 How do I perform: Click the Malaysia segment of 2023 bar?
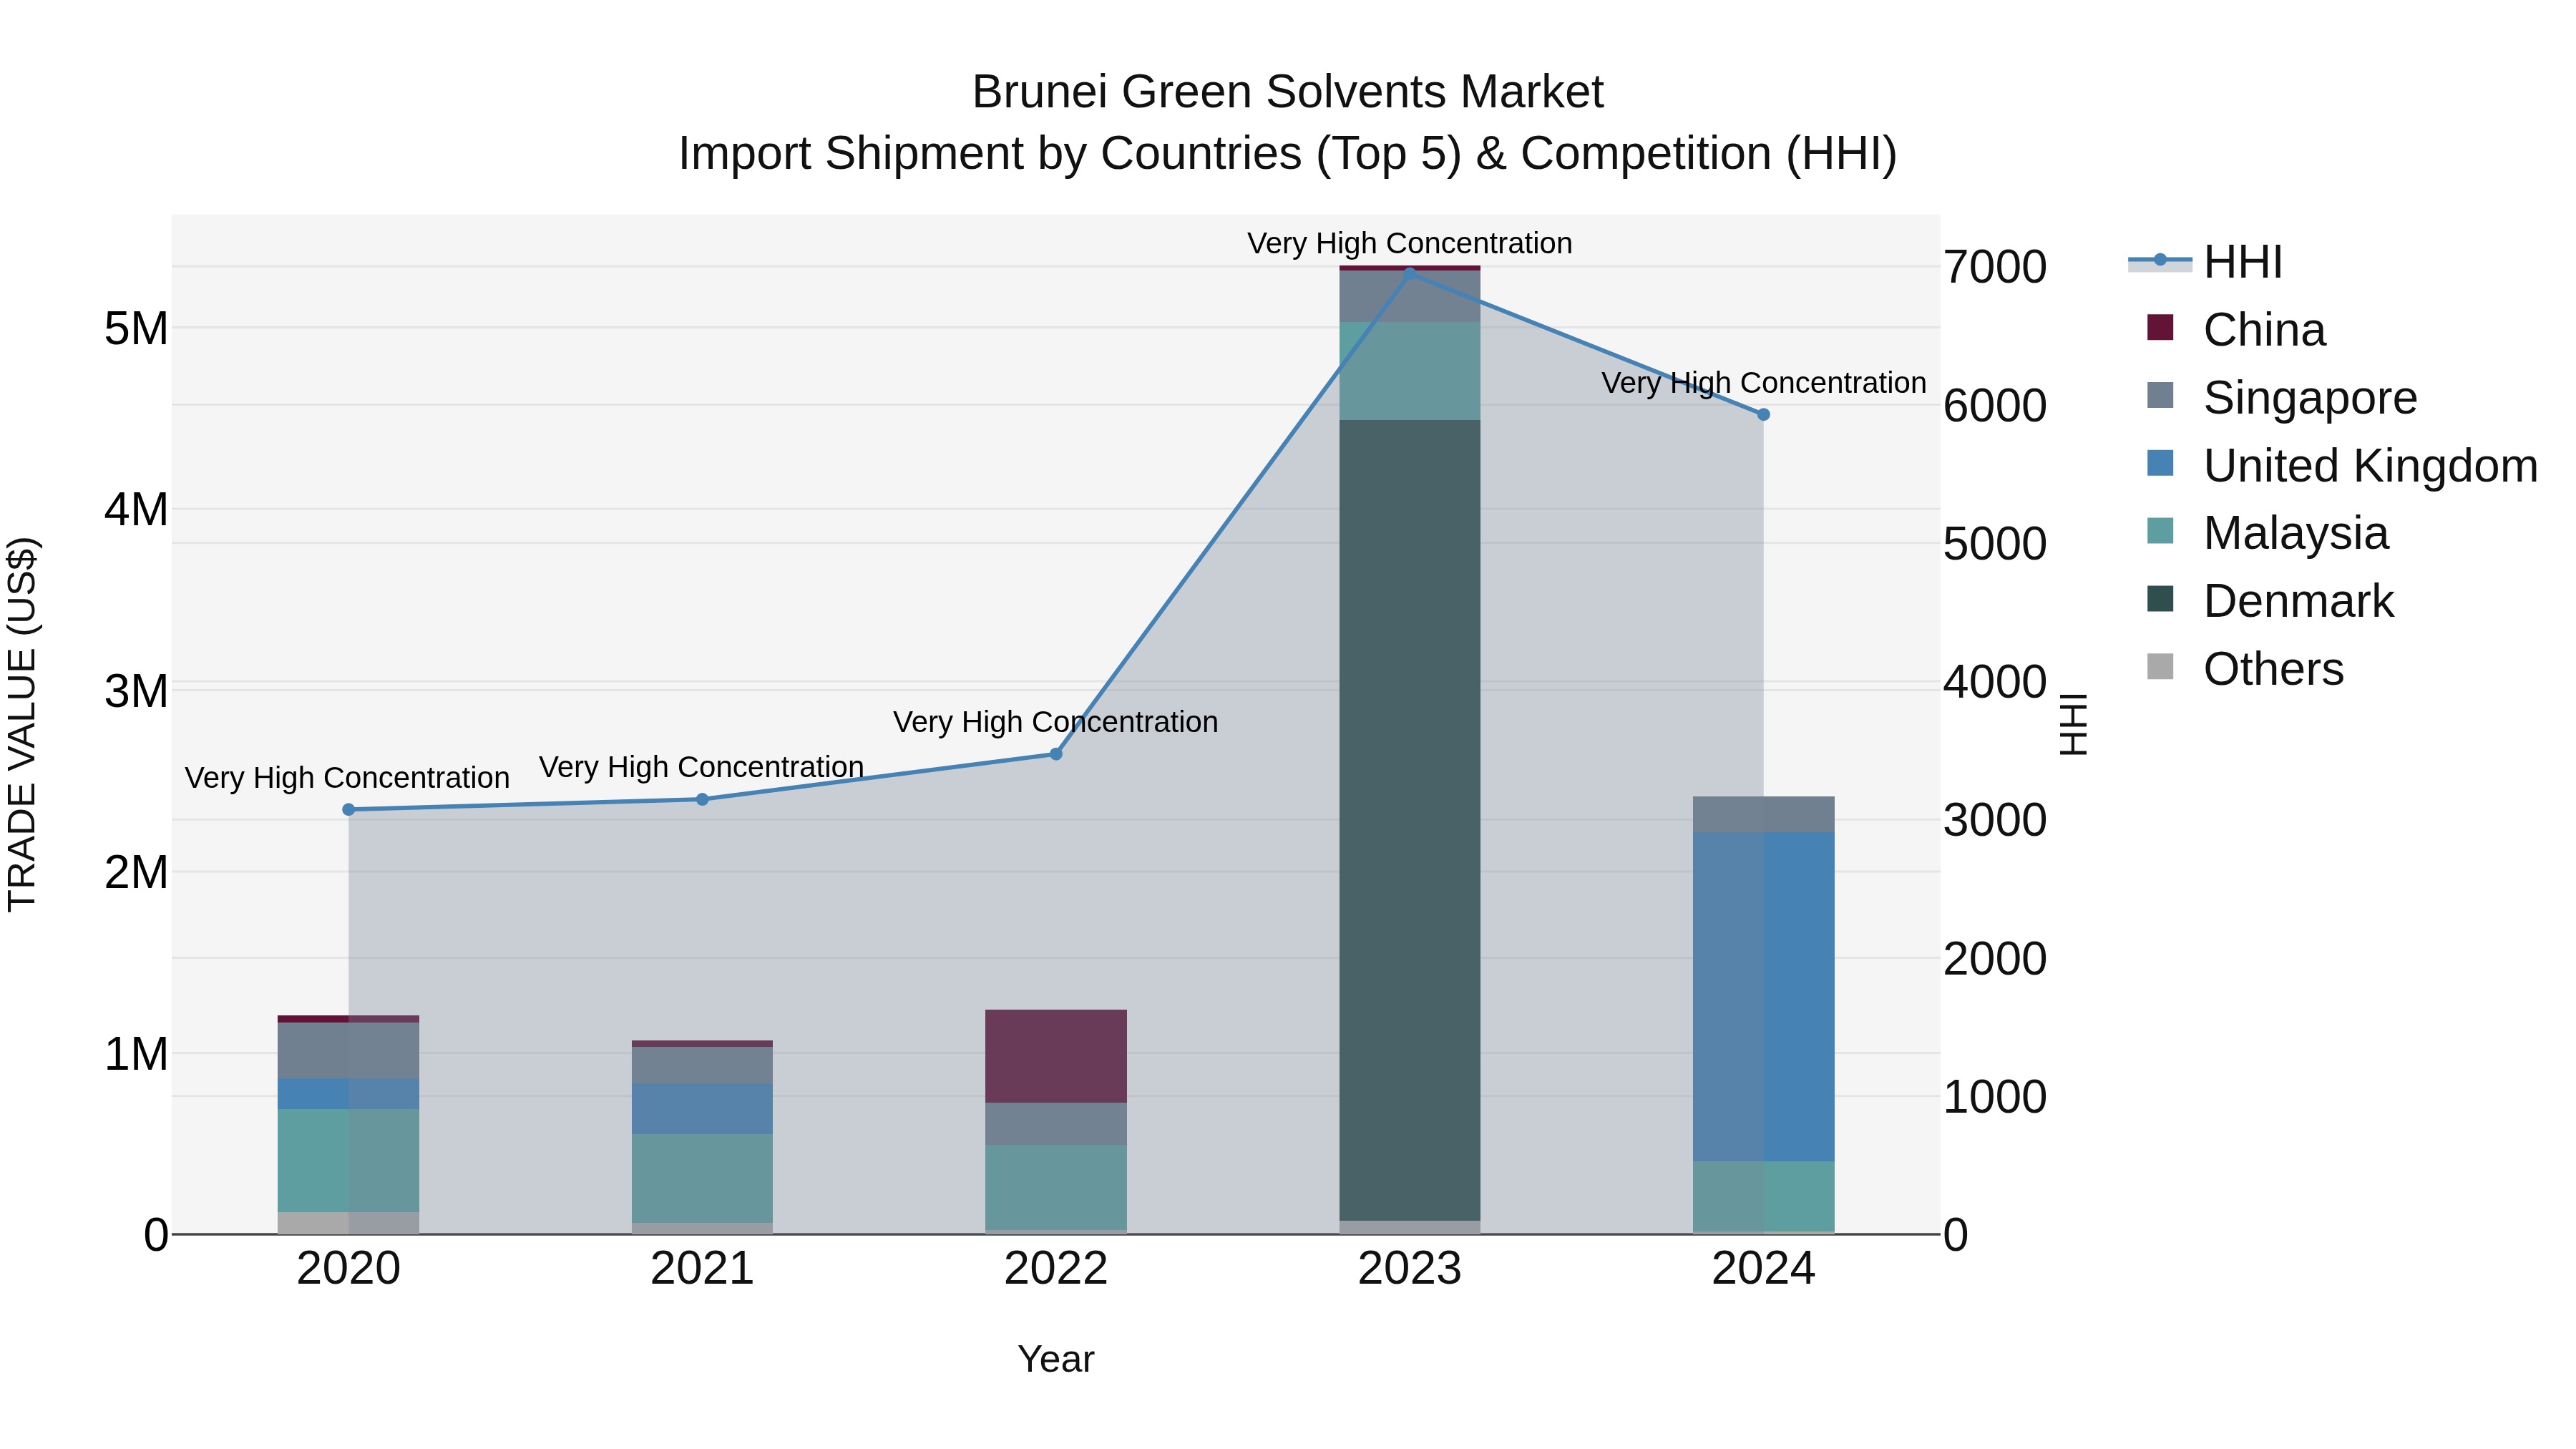point(1410,371)
